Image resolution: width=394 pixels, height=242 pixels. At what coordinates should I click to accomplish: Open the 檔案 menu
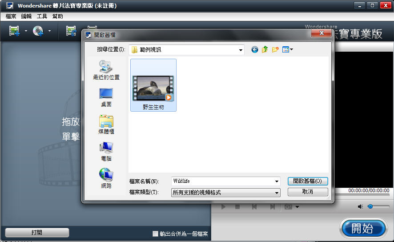(x=11, y=16)
